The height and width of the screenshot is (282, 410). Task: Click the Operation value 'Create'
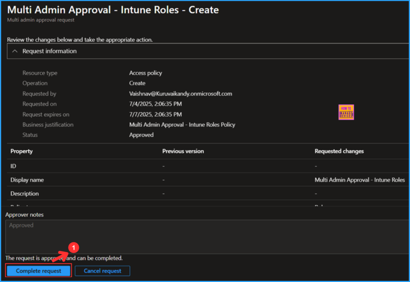tap(137, 83)
